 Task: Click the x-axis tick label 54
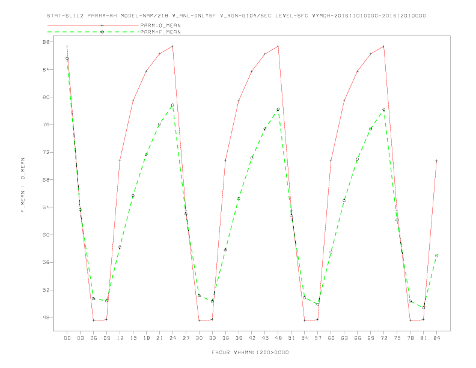[x=305, y=338]
